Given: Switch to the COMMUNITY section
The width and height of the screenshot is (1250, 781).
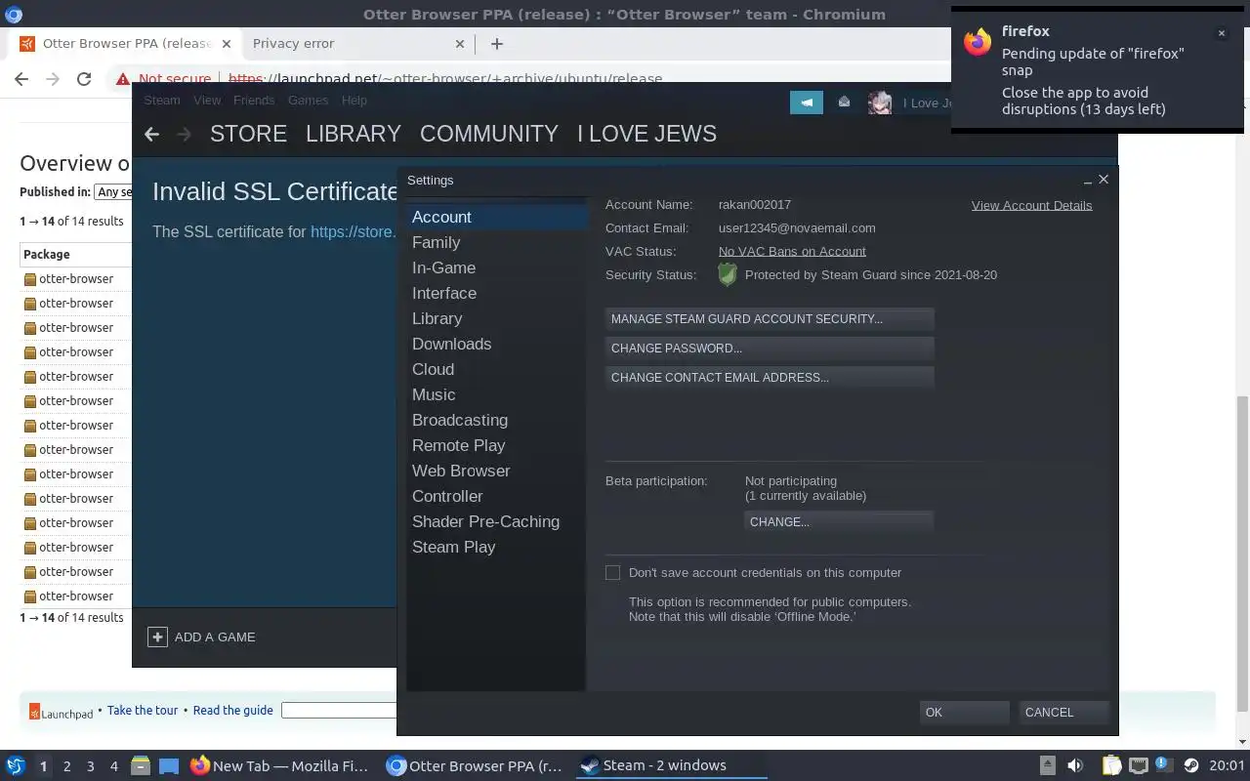Looking at the screenshot, I should (x=489, y=134).
